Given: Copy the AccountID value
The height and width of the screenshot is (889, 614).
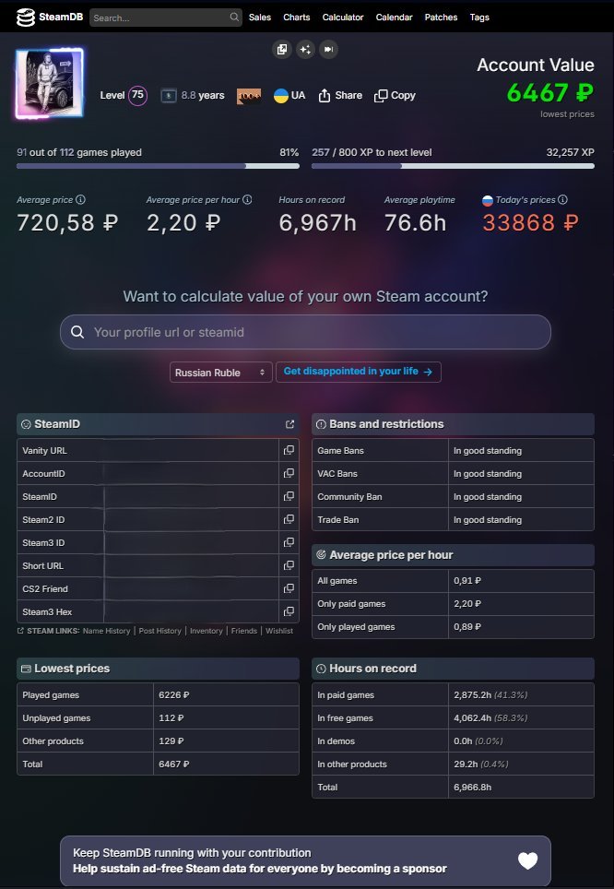Looking at the screenshot, I should point(289,473).
